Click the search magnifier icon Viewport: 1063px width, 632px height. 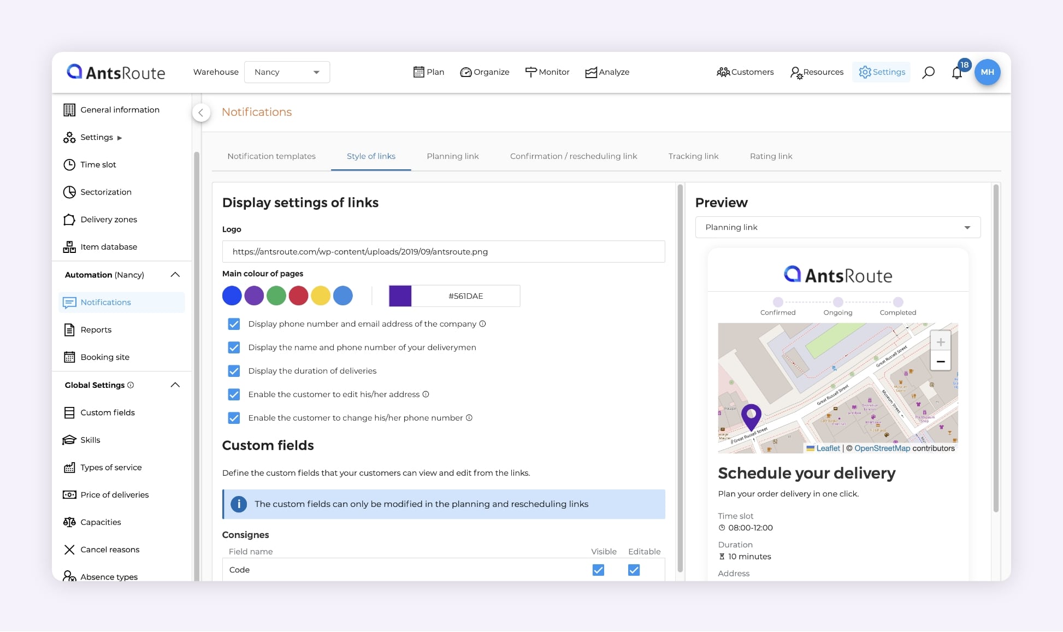[928, 72]
